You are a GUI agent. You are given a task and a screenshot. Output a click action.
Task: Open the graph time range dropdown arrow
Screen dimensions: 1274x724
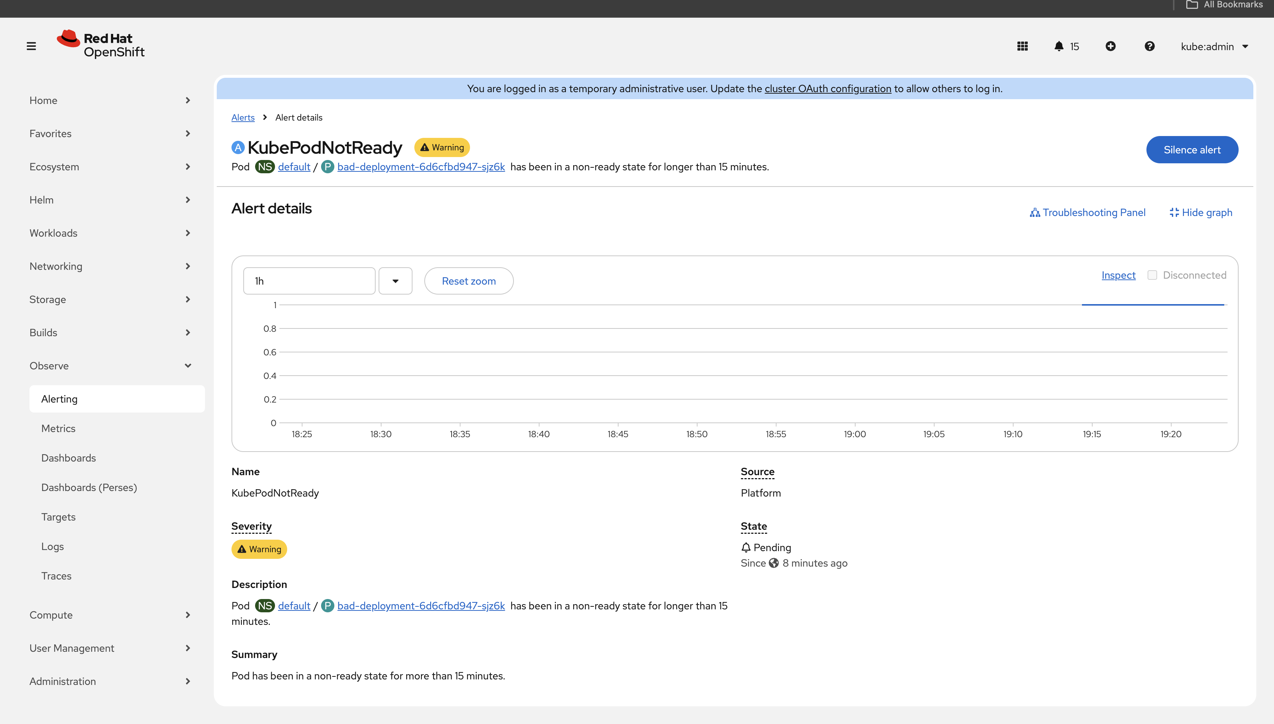point(395,281)
